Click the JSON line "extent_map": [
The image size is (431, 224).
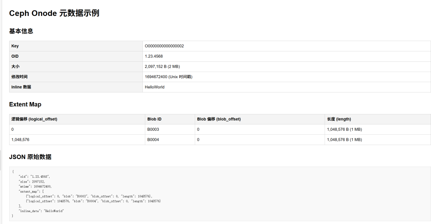pyautogui.click(x=32, y=192)
